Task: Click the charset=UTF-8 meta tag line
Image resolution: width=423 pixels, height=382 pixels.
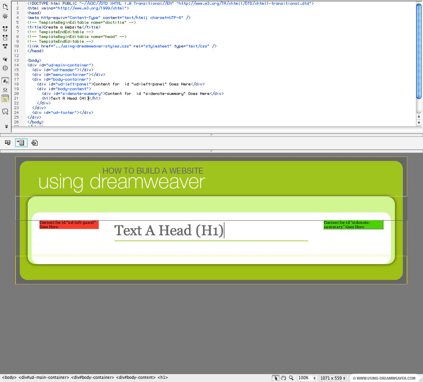Action: pyautogui.click(x=109, y=17)
